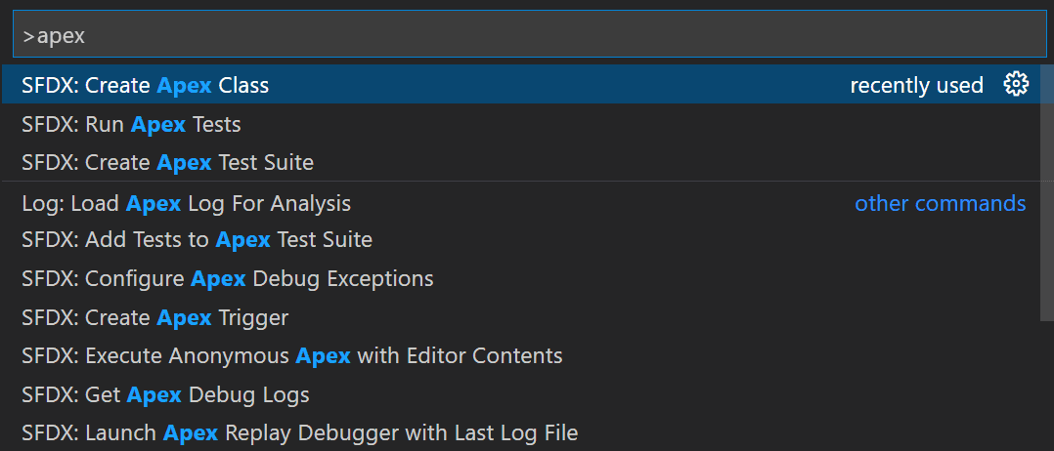This screenshot has width=1054, height=451.
Task: Pick SFDX: Configure Apex Debug Exceptions
Action: [x=521, y=278]
